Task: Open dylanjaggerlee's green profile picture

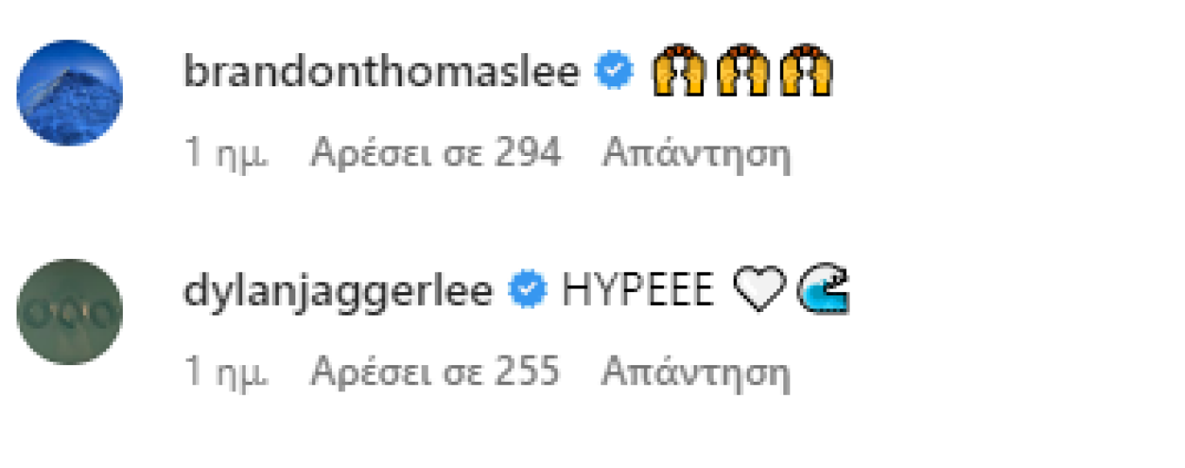Action: tap(70, 312)
